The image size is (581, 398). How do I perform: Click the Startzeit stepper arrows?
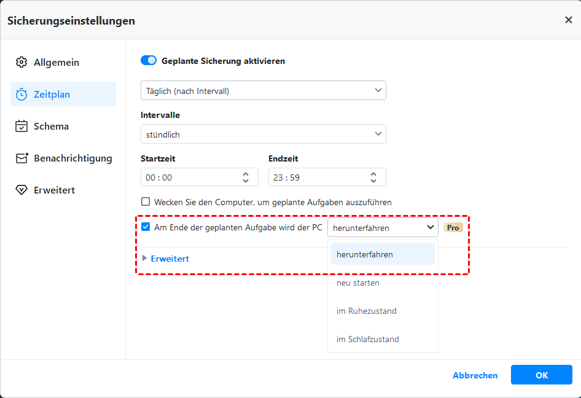pyautogui.click(x=246, y=177)
